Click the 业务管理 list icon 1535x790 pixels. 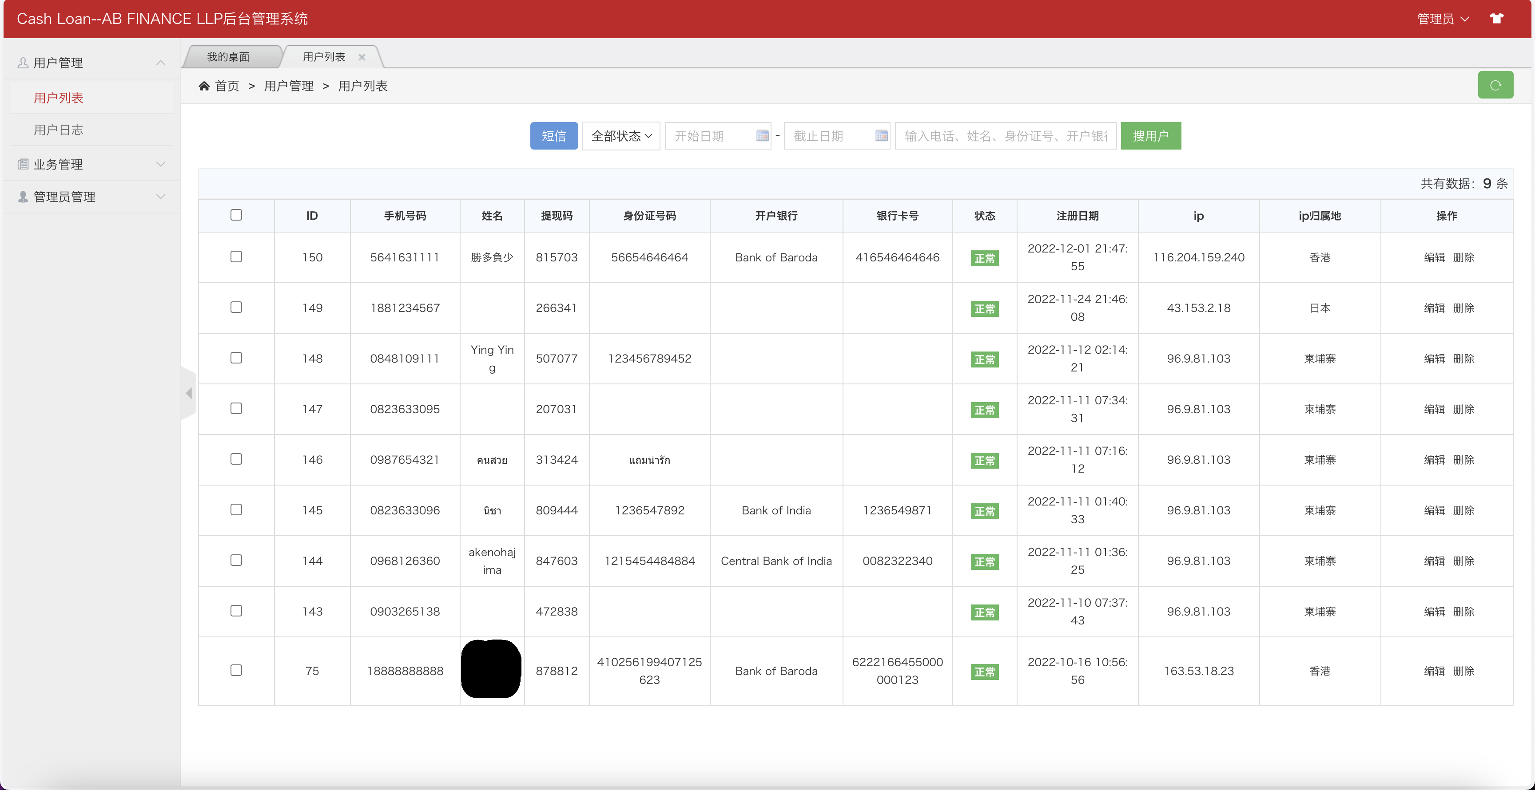pyautogui.click(x=23, y=164)
